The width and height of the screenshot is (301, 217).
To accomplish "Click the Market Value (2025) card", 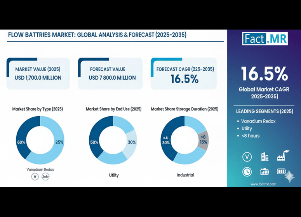I will [x=38, y=73].
